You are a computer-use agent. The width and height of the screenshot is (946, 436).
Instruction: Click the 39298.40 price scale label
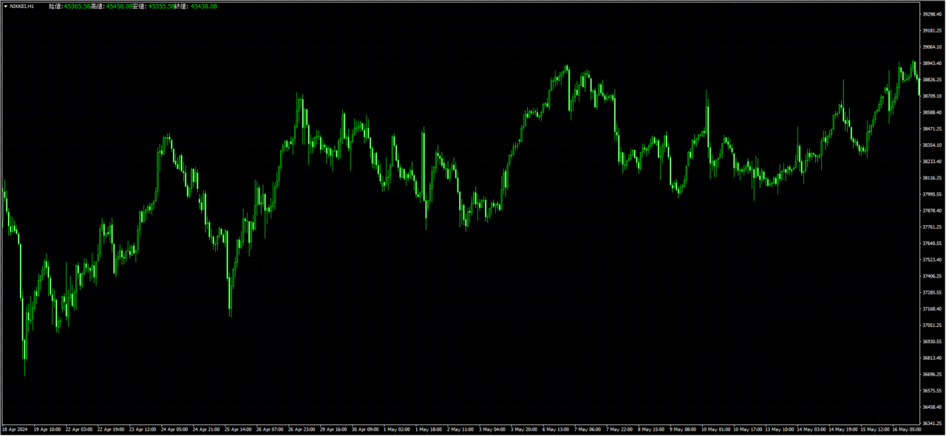[x=932, y=14]
